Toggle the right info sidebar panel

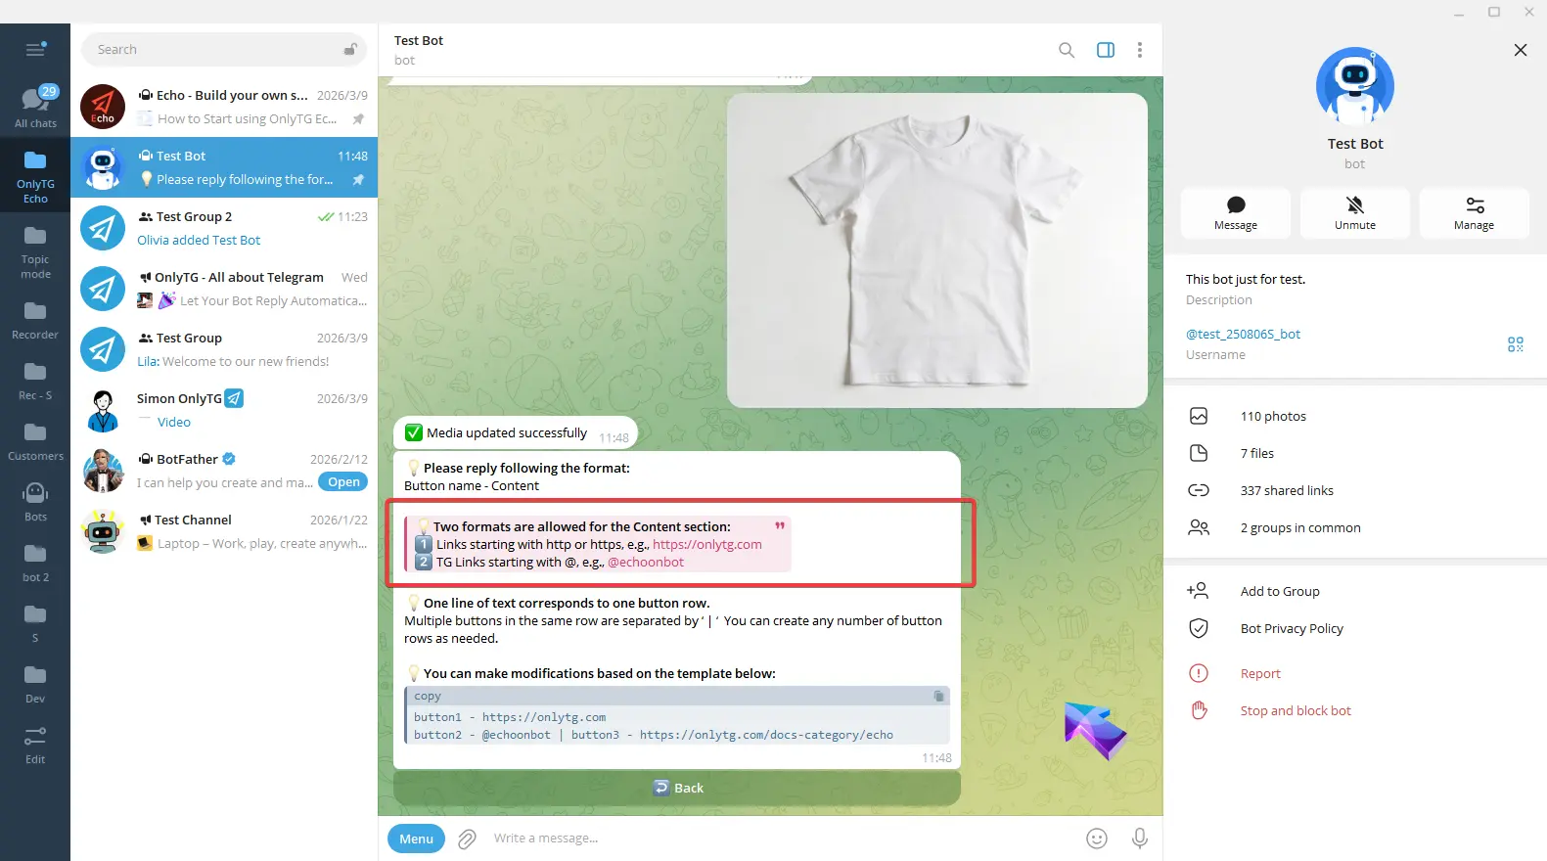(1105, 50)
